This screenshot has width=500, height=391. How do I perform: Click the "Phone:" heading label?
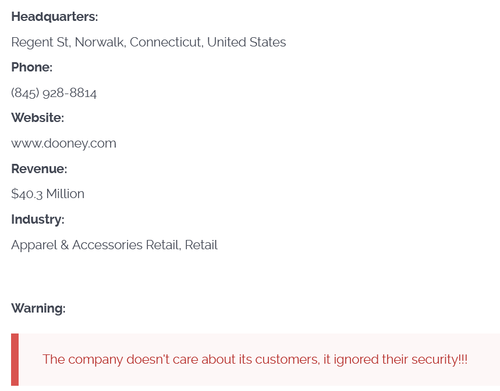[31, 67]
